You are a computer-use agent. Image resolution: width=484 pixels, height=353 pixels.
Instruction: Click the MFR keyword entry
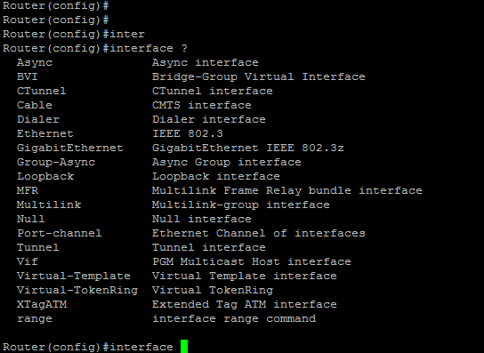pos(28,190)
